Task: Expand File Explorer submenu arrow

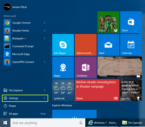Action: [44, 90]
